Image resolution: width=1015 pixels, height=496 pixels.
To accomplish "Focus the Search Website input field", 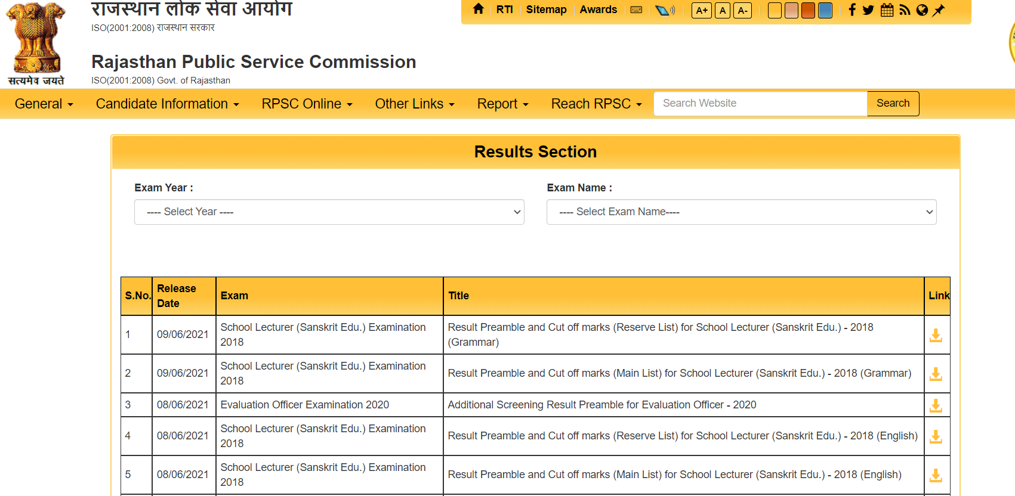I will (x=760, y=103).
